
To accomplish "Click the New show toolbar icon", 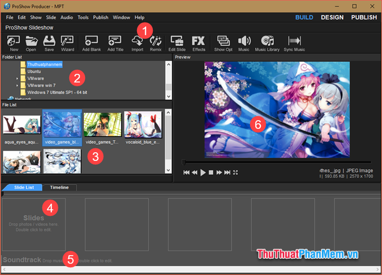I will tap(14, 43).
